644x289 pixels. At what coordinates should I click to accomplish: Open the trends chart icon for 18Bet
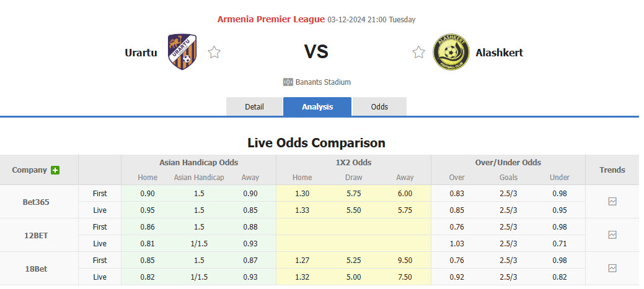click(x=612, y=269)
